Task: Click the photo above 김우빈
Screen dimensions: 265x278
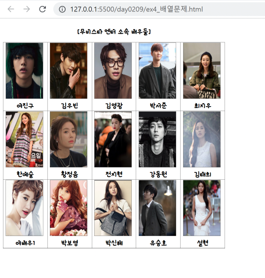Action: coord(69,71)
